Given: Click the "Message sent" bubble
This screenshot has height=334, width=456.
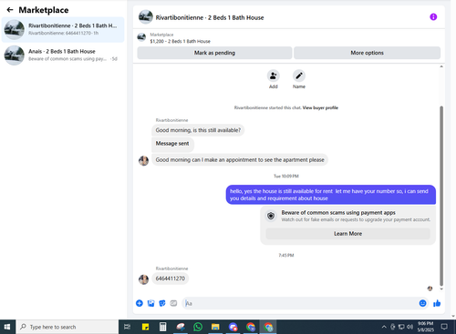Looking at the screenshot, I should click(172, 144).
